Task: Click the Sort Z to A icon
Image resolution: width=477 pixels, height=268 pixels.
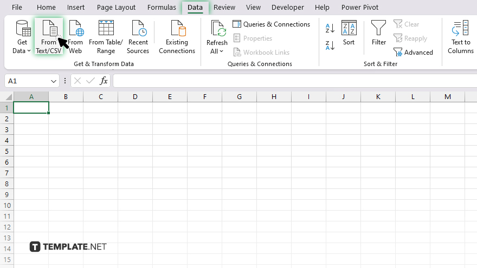Action: click(x=330, y=45)
